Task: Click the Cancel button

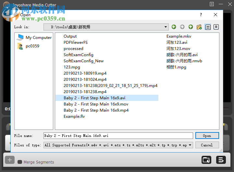Action: (207, 145)
